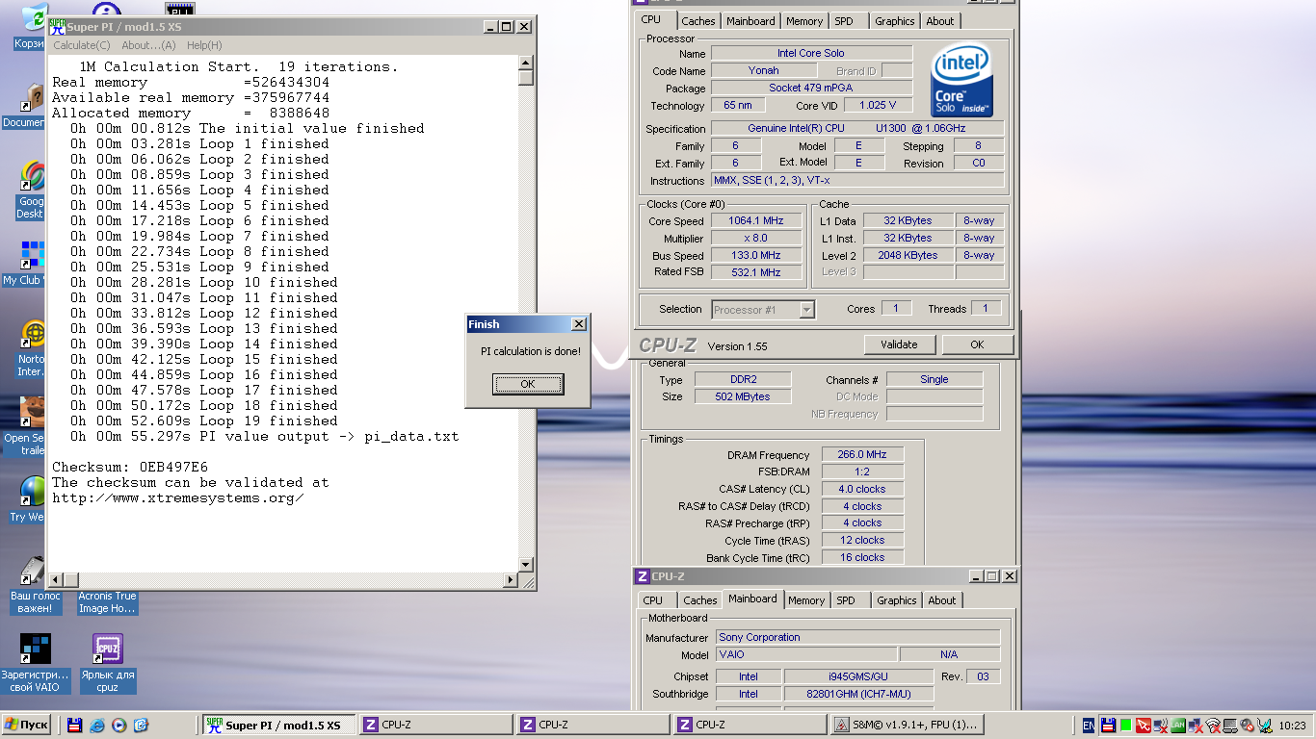This screenshot has width=1316, height=739.
Task: Click the Code Name Yonah field
Action: click(764, 70)
